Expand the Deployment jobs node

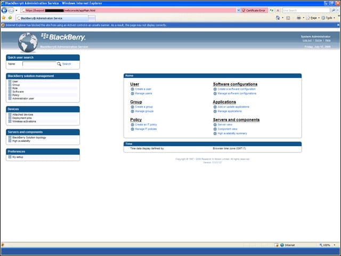tap(10, 118)
